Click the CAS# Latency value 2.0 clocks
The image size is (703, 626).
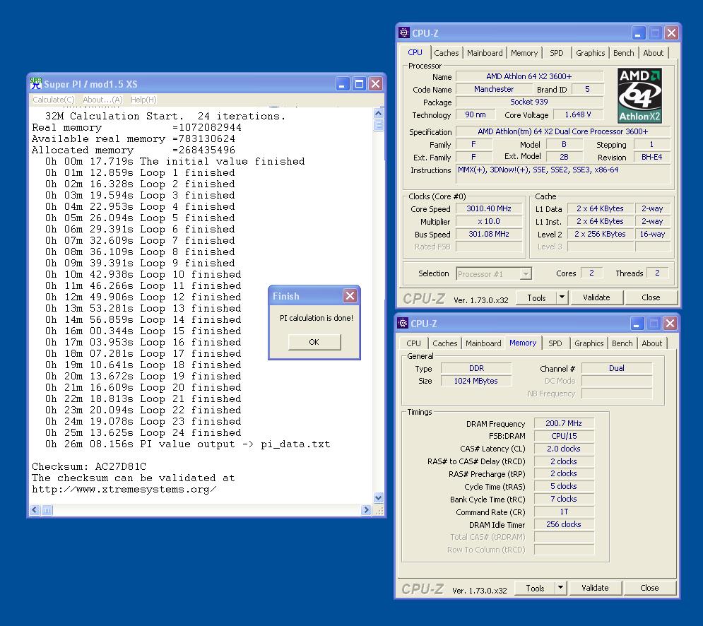[564, 449]
